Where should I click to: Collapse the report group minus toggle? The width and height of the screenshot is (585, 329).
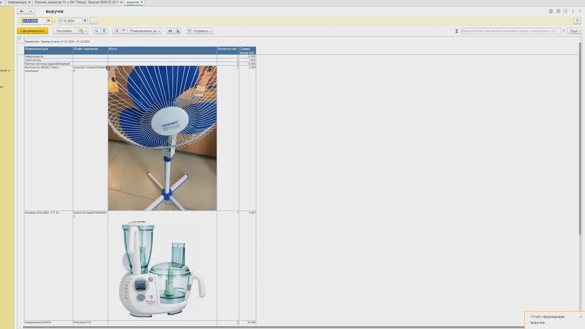pos(19,39)
